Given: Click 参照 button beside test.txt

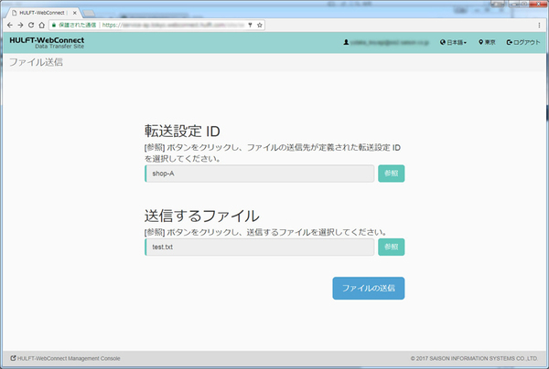Looking at the screenshot, I should pos(391,247).
